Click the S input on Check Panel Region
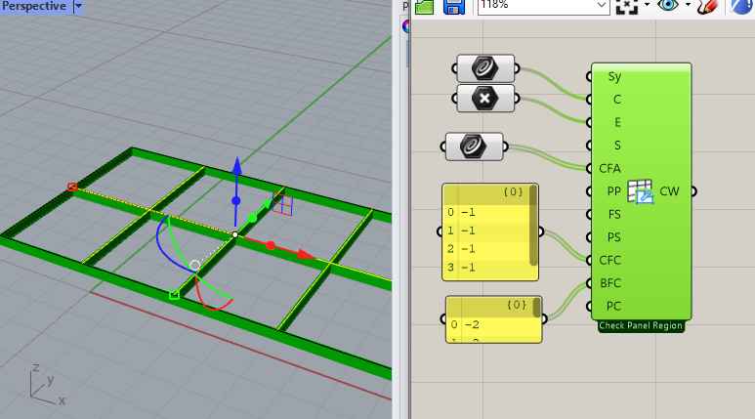Viewport: 755px width, 419px height. click(617, 146)
